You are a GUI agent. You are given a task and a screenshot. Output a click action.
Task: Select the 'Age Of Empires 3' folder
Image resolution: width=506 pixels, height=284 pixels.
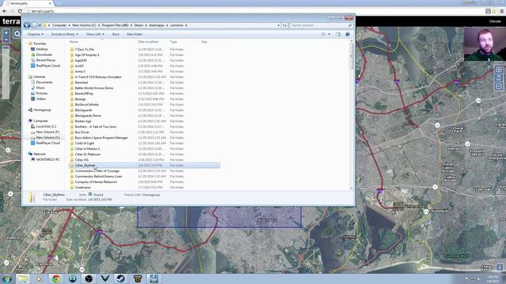[x=87, y=54]
